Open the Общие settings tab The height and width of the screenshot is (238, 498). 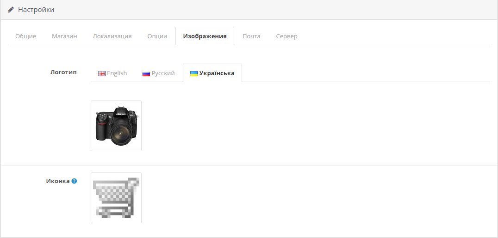26,36
